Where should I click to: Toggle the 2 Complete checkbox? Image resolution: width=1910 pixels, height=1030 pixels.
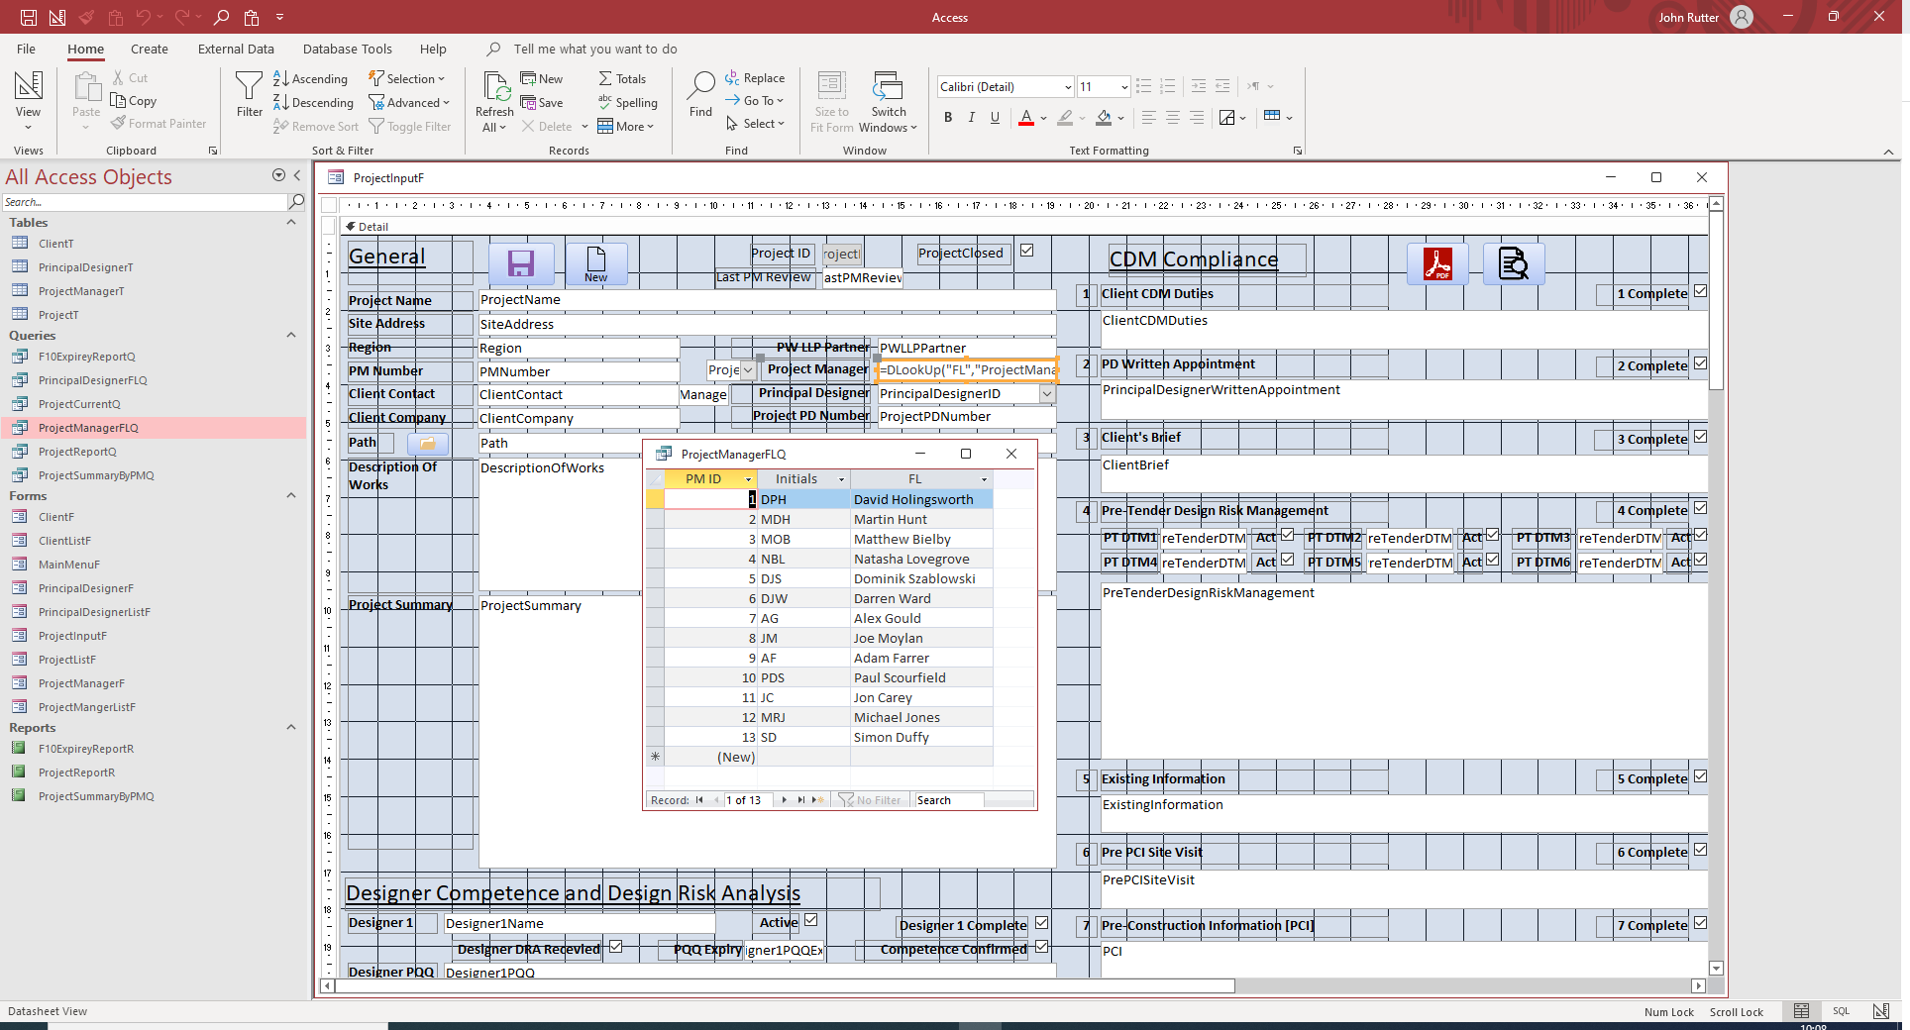(x=1701, y=363)
